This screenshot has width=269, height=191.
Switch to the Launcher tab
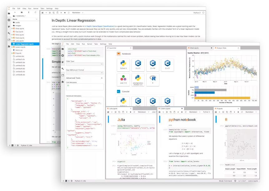point(119,48)
